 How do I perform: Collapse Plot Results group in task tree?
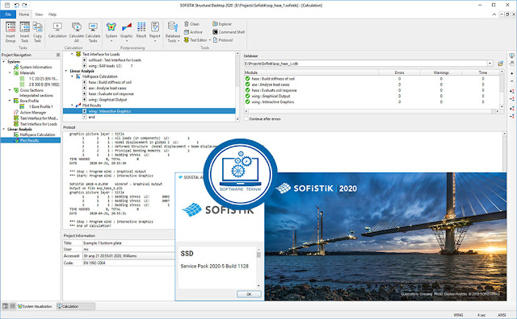click(72, 106)
